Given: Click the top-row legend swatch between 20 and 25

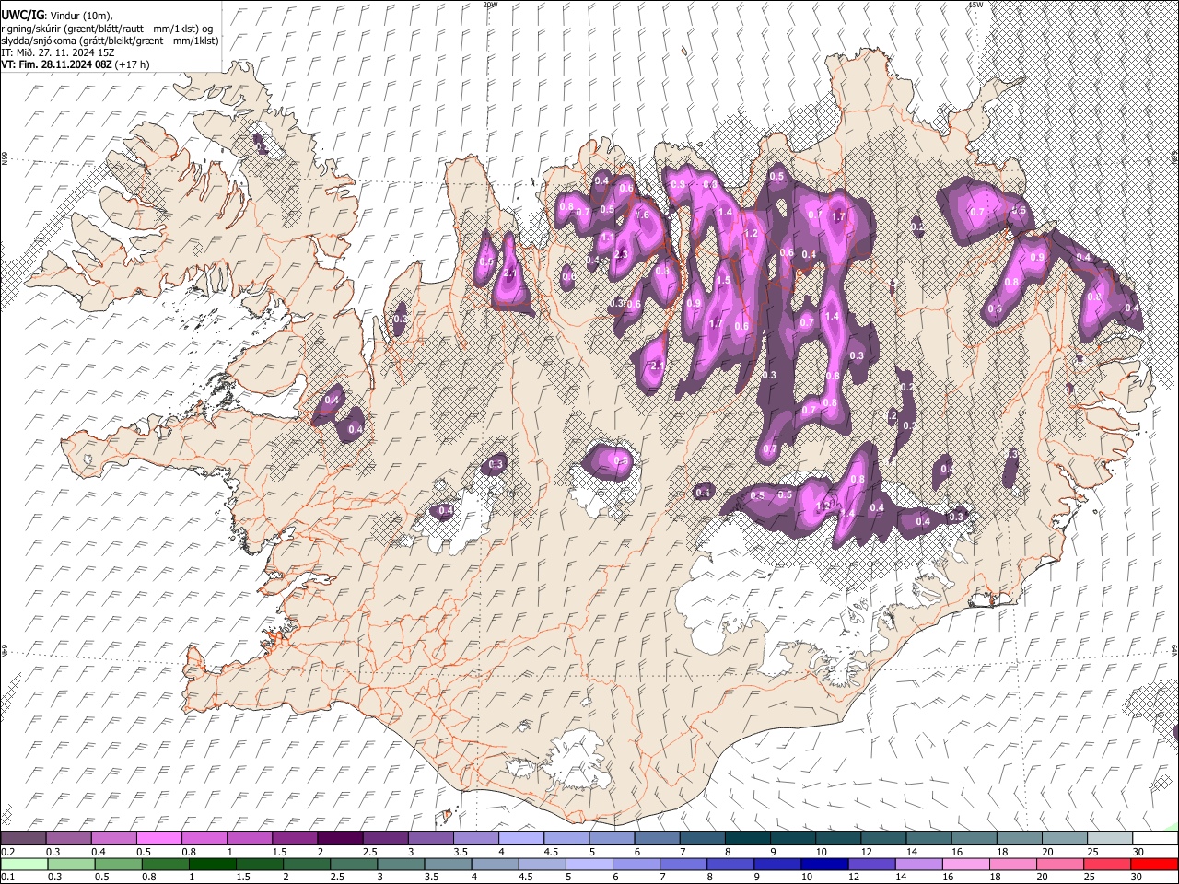Looking at the screenshot, I should pyautogui.click(x=1064, y=838).
